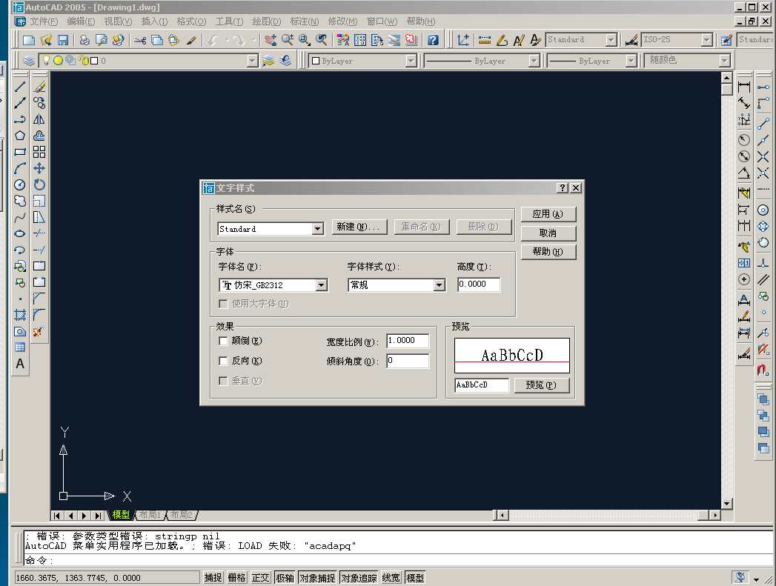The width and height of the screenshot is (776, 586).
Task: Select the Arc tool
Action: (x=20, y=168)
